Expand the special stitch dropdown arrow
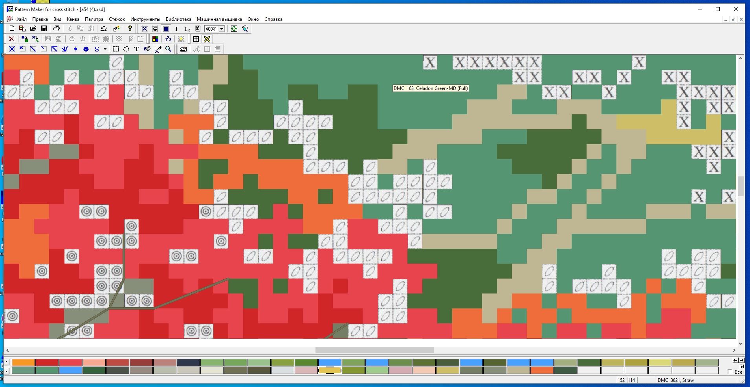This screenshot has height=387, width=750. point(105,49)
